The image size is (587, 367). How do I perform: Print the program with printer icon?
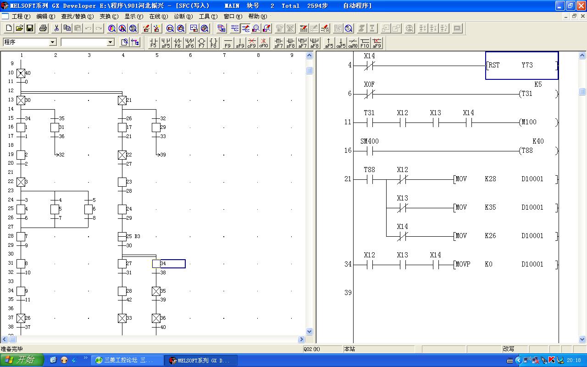click(43, 28)
